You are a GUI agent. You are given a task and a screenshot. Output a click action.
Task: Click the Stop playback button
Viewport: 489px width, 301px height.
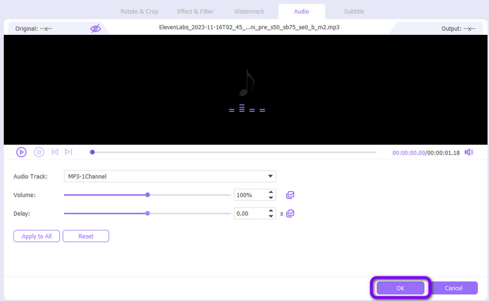tap(39, 152)
